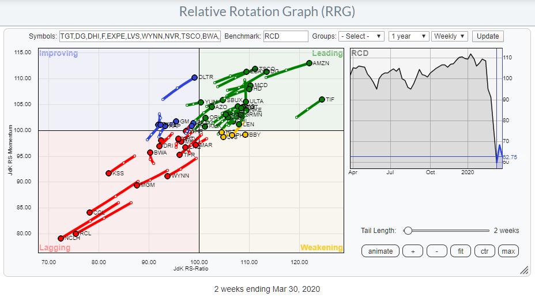Click the resize handle at chart corner
Screen dimensions: 535x297
pos(524,270)
